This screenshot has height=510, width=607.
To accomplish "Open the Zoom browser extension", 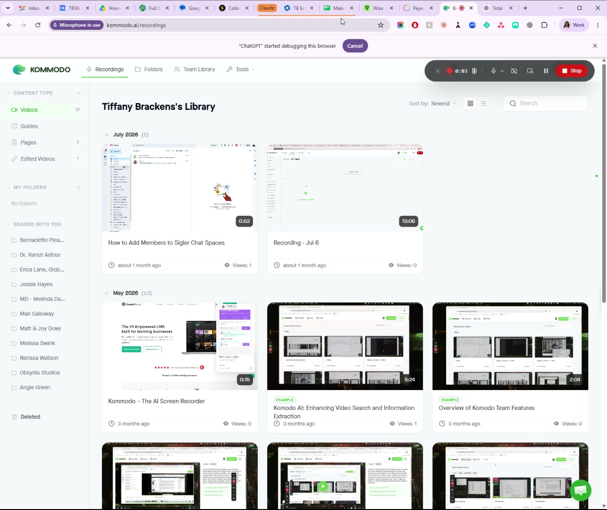I will click(x=472, y=25).
